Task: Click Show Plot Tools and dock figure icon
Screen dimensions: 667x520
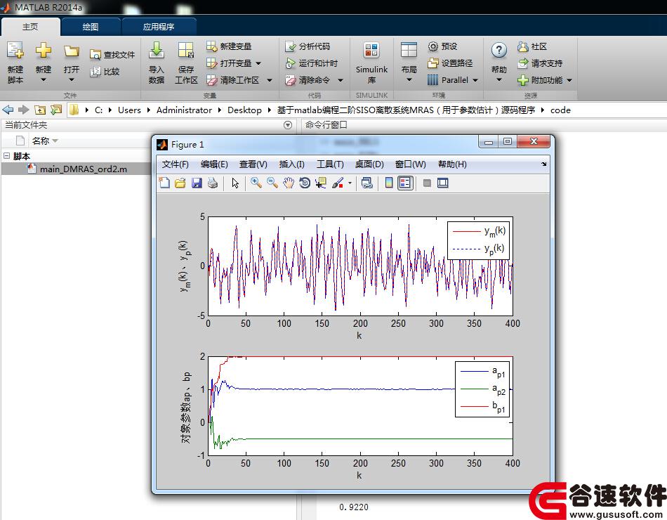Action: 443,183
